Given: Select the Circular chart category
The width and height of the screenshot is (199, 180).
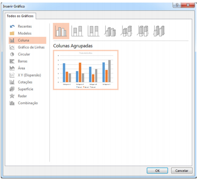Looking at the screenshot, I should [x=24, y=54].
